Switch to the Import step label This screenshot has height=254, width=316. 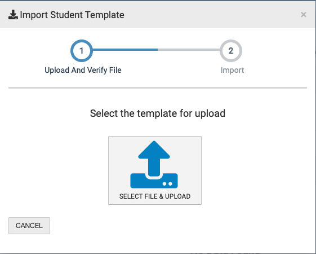click(x=233, y=70)
